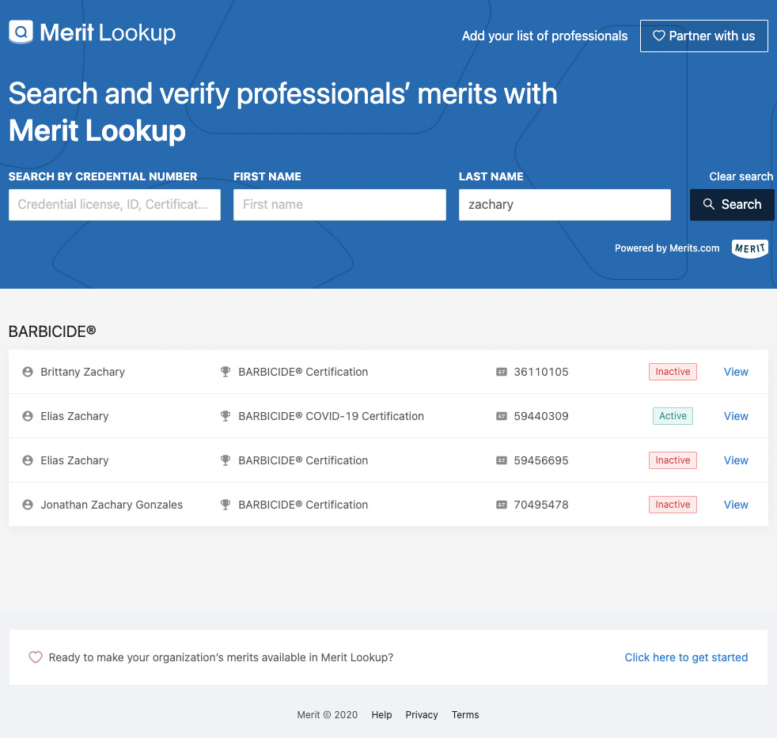Click Partner with us button
777x738 pixels.
click(x=703, y=36)
